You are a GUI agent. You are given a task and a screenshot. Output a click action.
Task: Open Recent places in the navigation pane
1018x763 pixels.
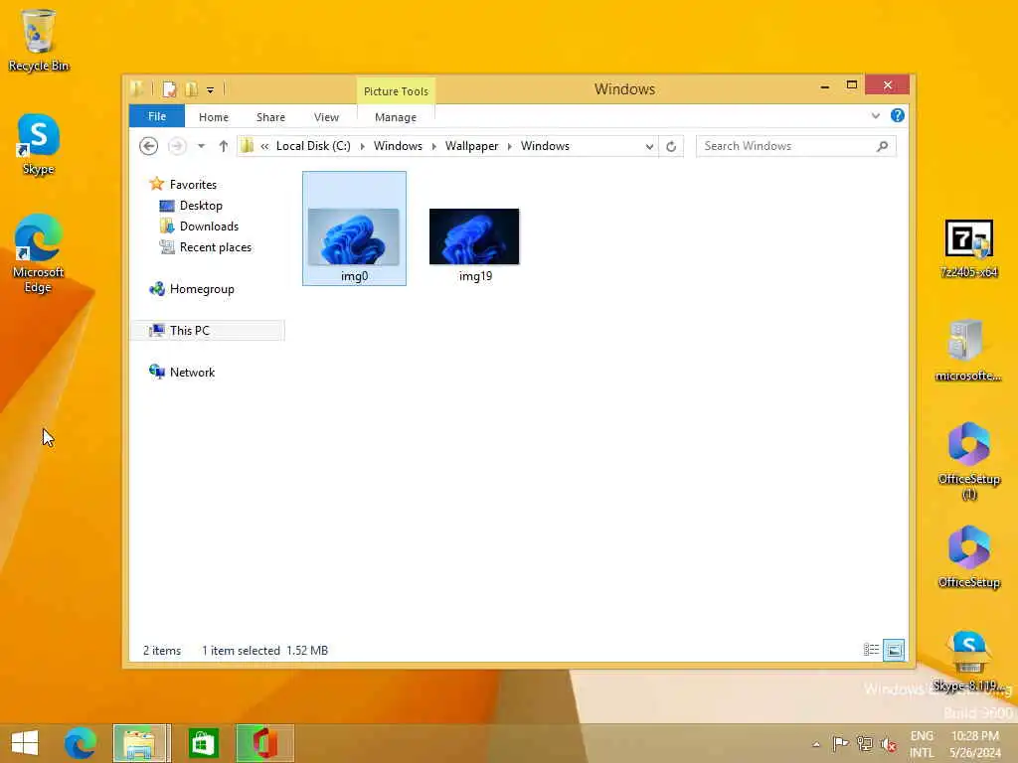click(x=215, y=247)
